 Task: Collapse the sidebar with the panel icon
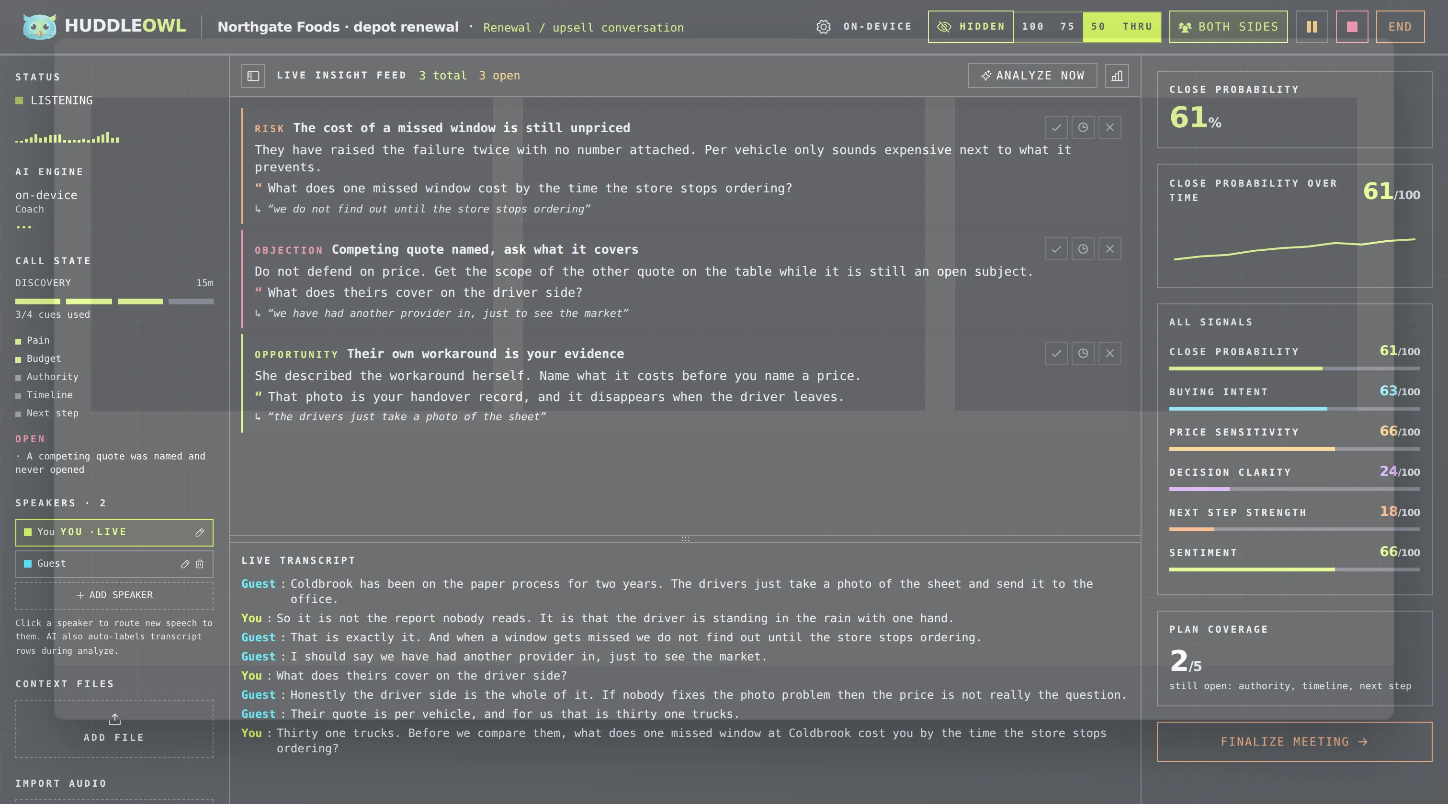click(x=253, y=76)
